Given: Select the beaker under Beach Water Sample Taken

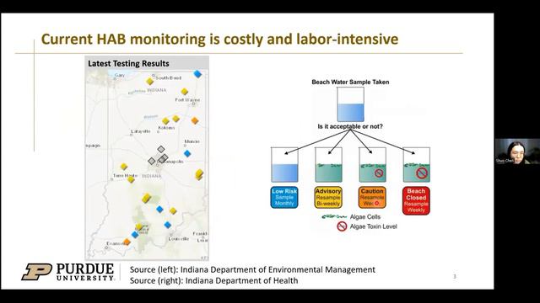Looking at the screenshot, I should click(x=350, y=104).
